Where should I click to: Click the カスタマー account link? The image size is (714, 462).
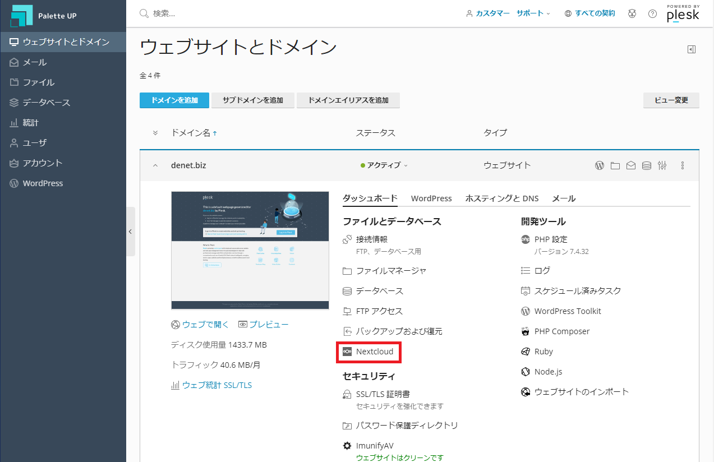pos(489,13)
